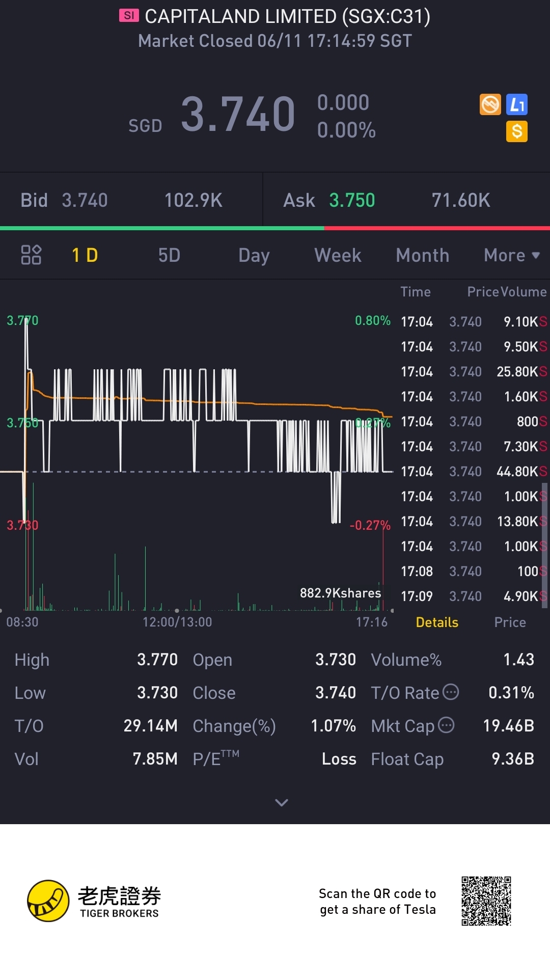Screen dimensions: 550x978
Task: Tap the High value 3.770
Action: [x=157, y=660]
